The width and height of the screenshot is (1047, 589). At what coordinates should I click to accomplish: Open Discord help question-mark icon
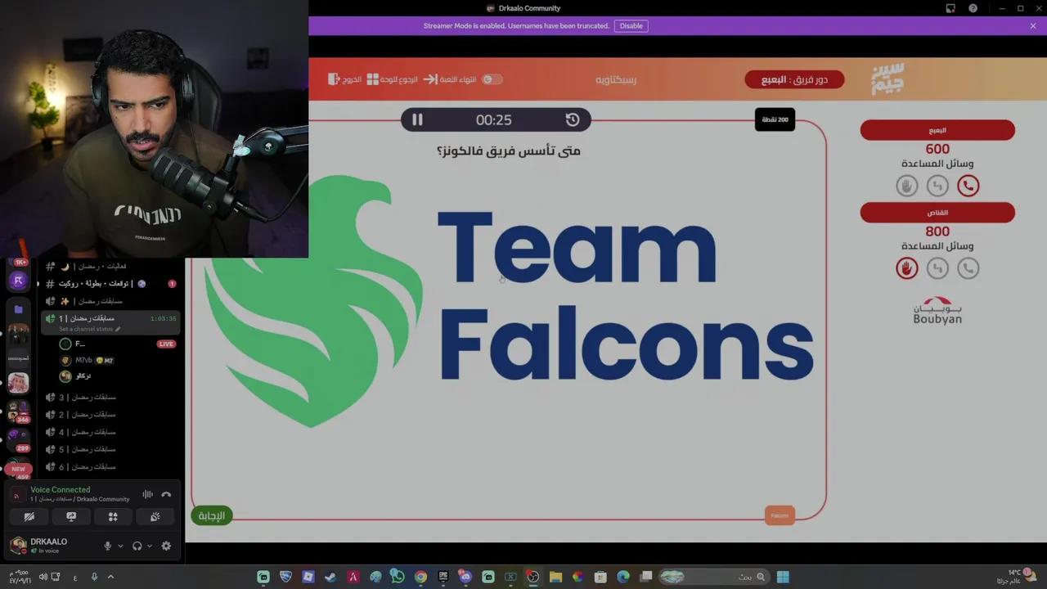coord(973,8)
